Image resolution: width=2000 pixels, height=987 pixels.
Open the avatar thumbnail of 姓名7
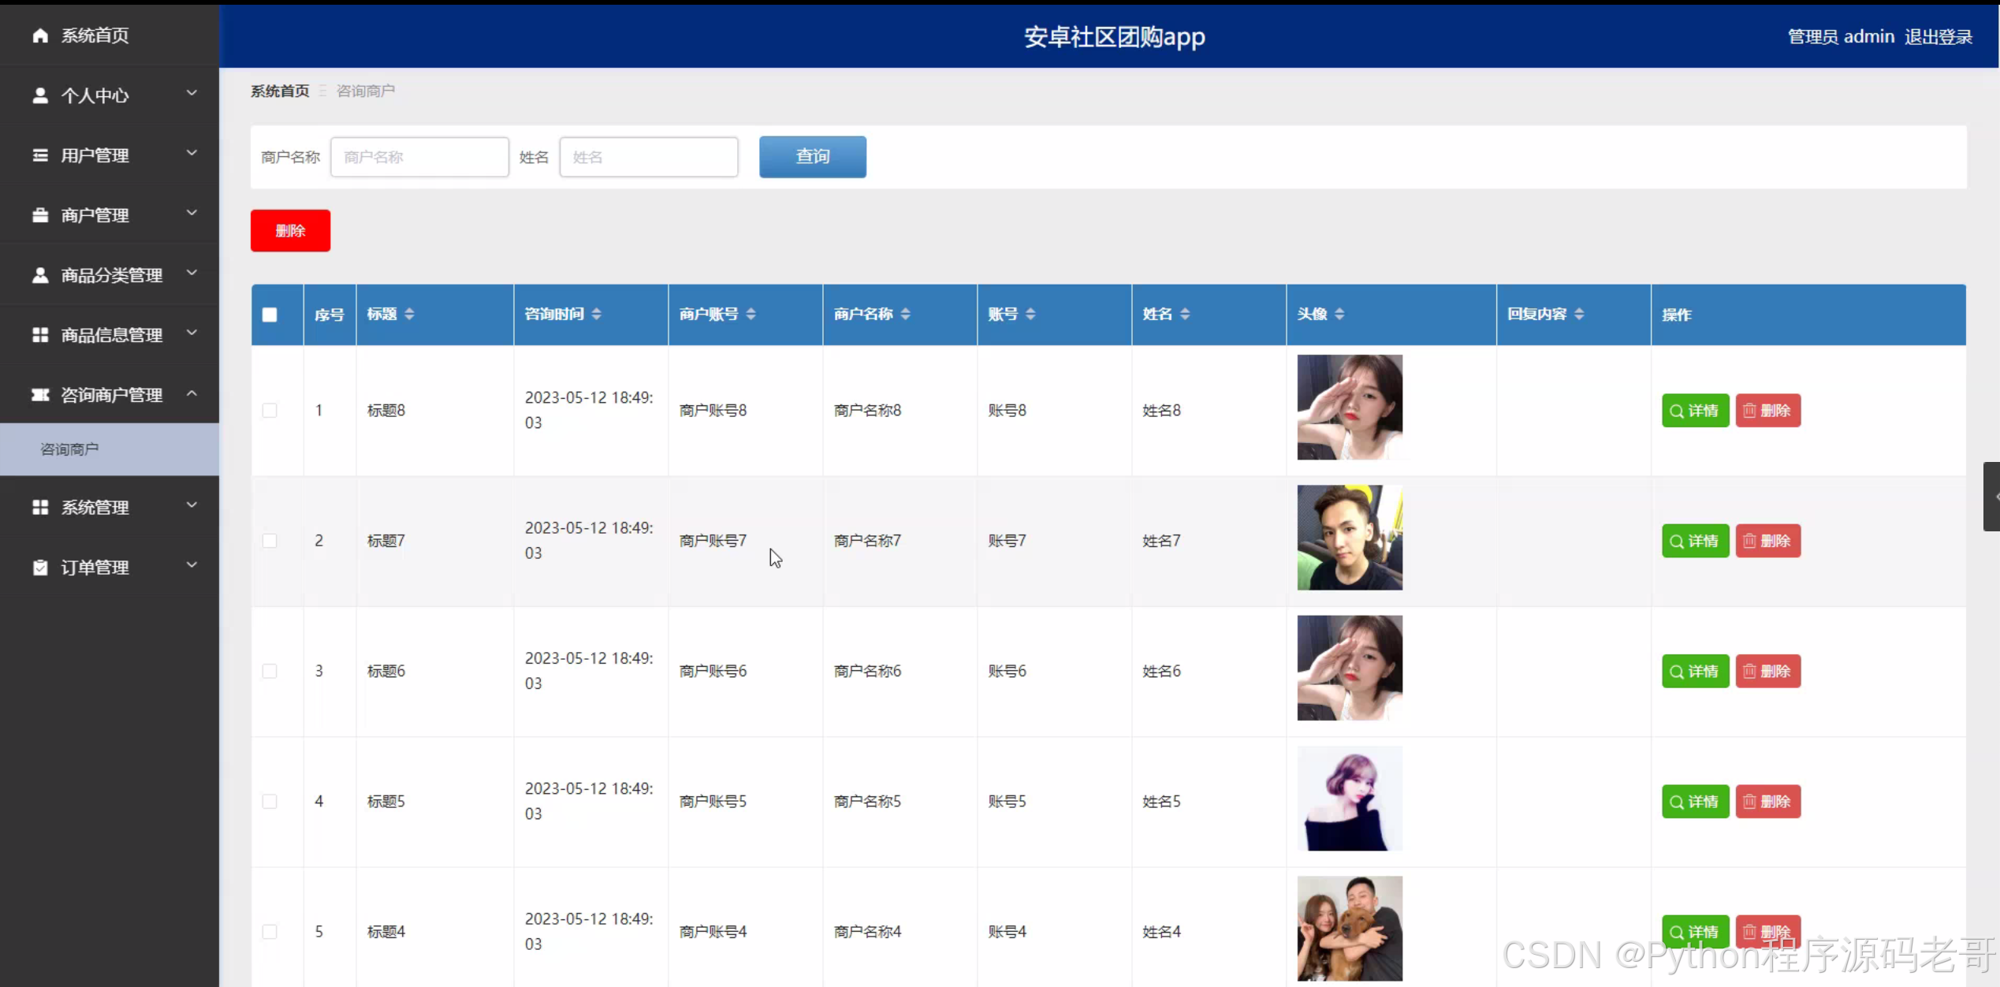click(1349, 538)
